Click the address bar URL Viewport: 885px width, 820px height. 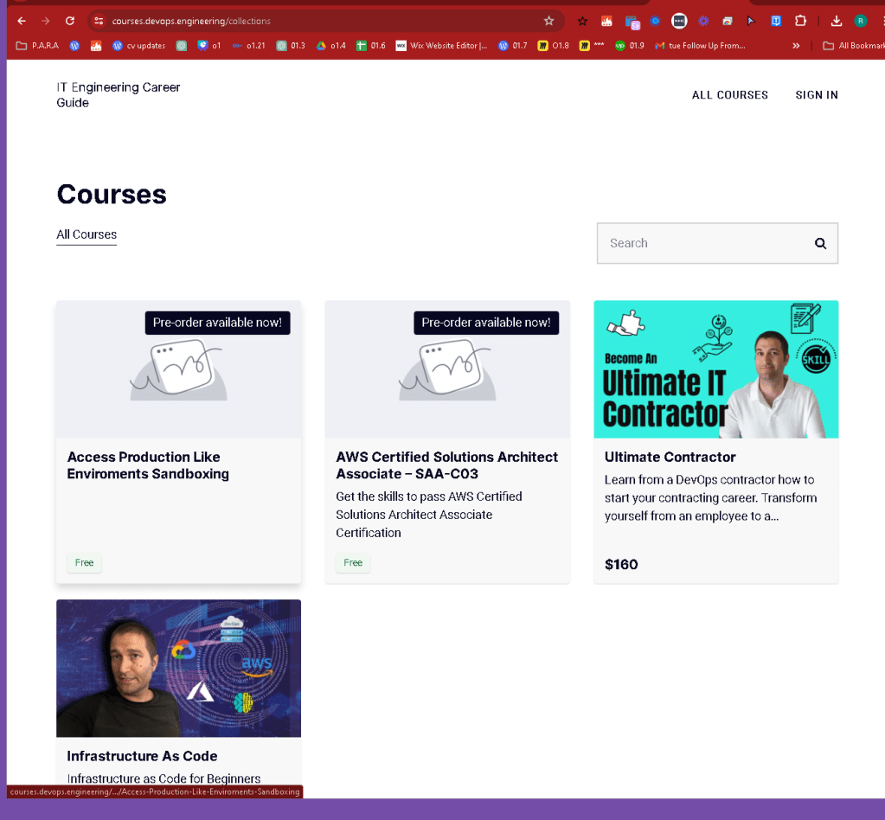click(x=191, y=21)
